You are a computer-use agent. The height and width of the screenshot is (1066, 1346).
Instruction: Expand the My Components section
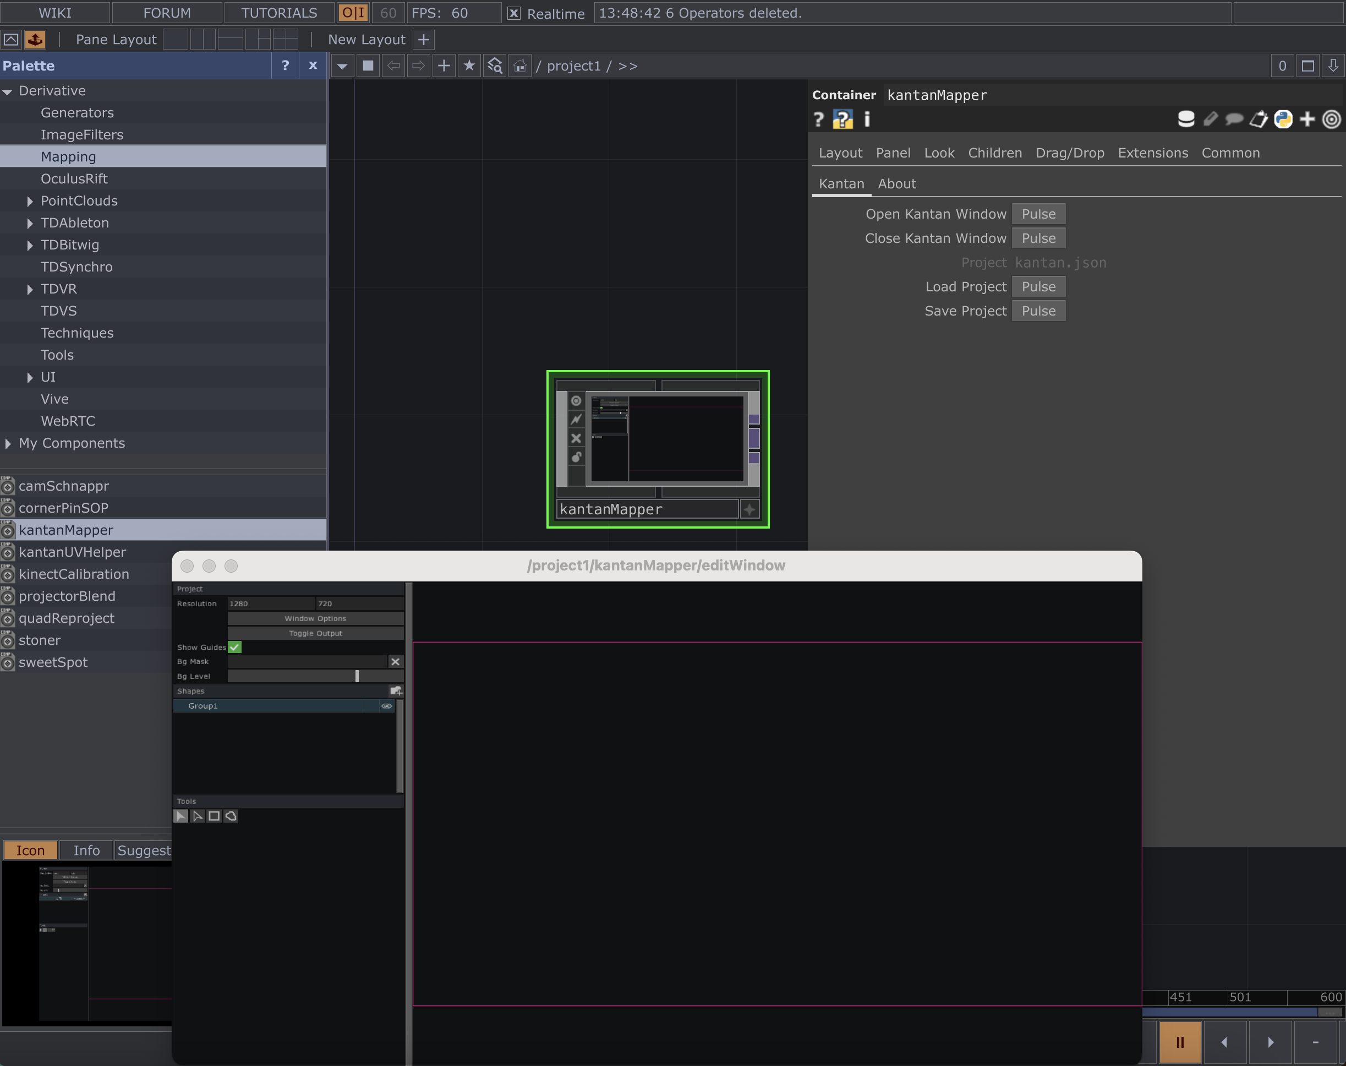(8, 444)
